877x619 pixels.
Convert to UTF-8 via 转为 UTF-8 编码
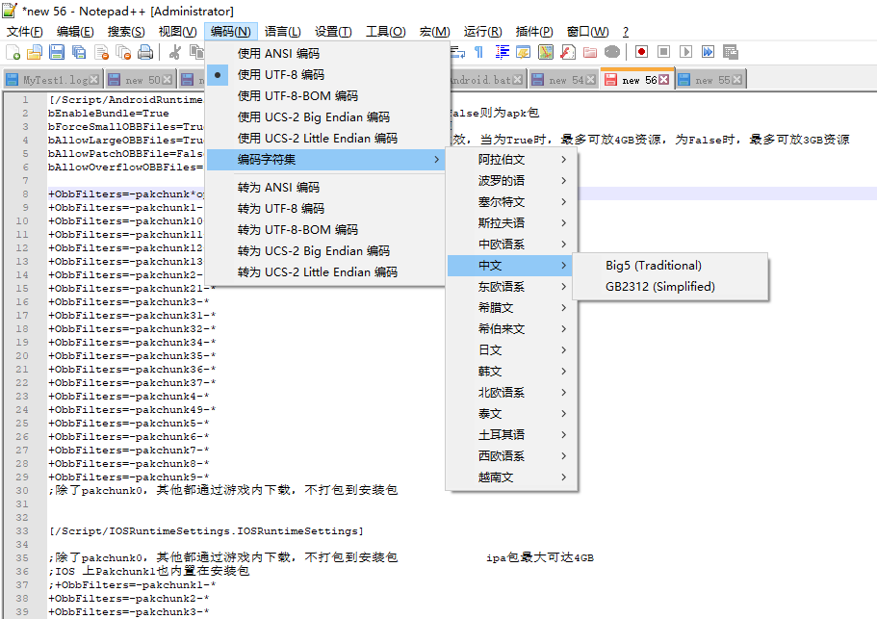pos(327,209)
